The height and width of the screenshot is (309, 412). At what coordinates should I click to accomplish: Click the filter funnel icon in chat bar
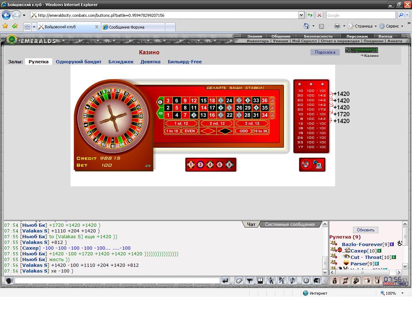pos(250,281)
